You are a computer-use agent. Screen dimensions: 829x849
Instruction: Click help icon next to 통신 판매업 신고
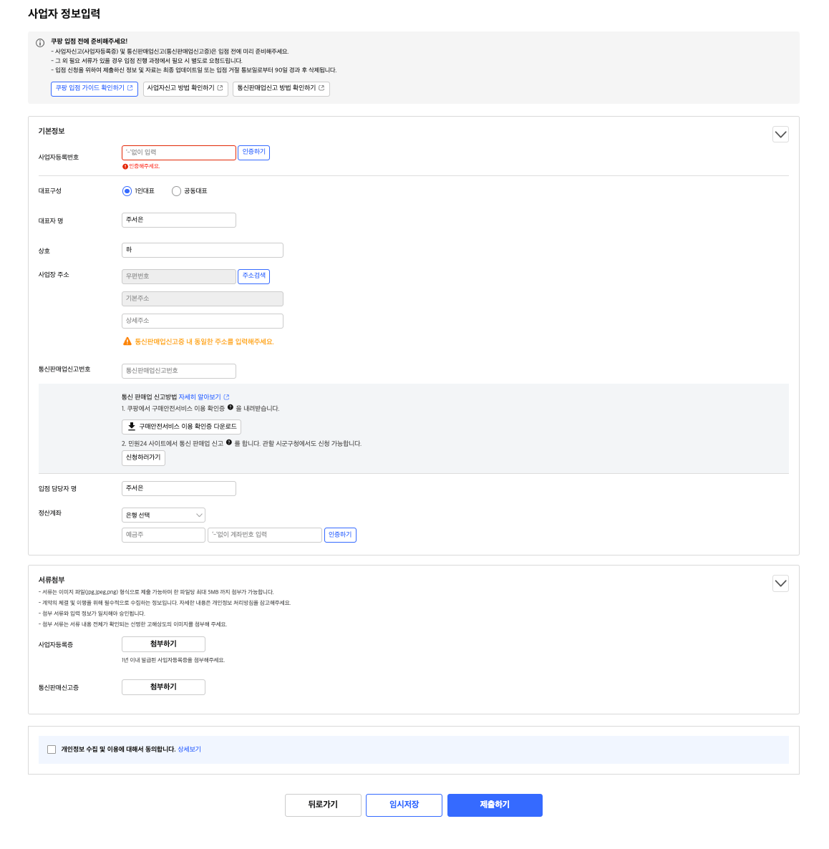coord(229,442)
